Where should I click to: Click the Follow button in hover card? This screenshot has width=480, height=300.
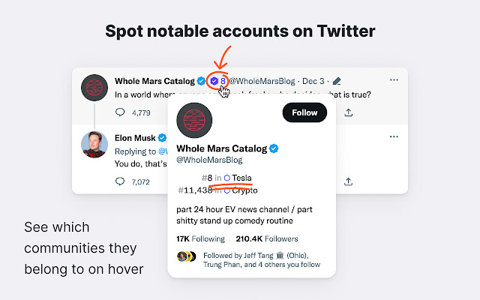pos(304,112)
